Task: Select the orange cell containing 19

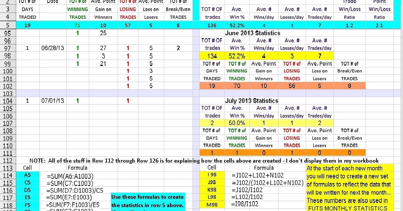Action: pos(211,86)
